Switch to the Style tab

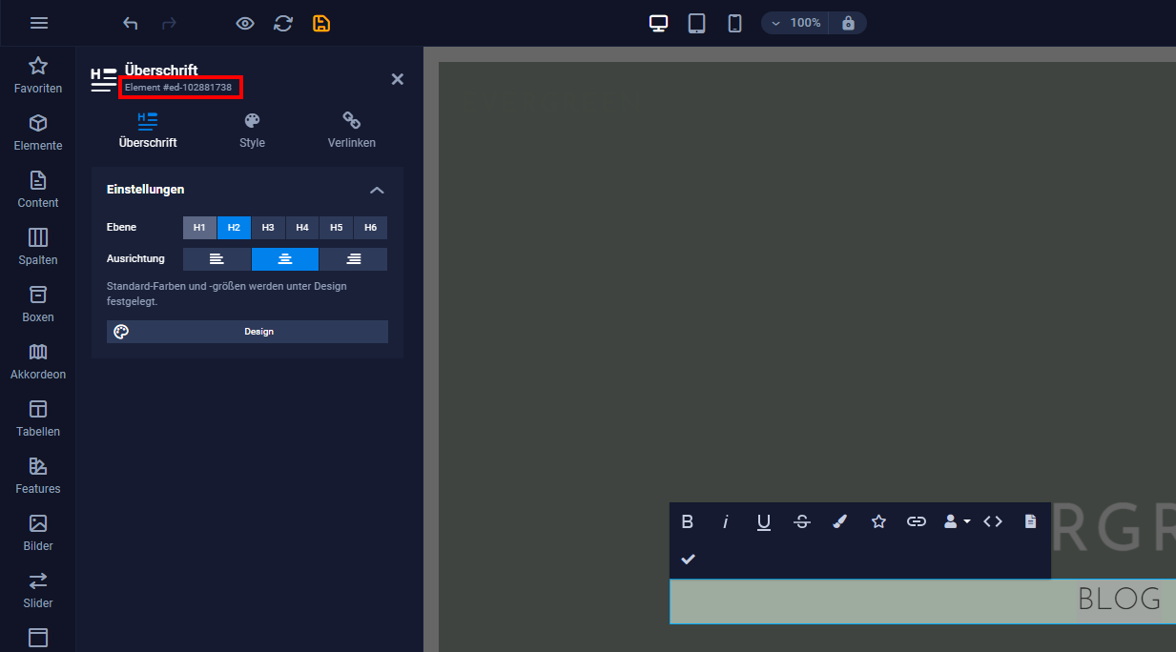252,131
